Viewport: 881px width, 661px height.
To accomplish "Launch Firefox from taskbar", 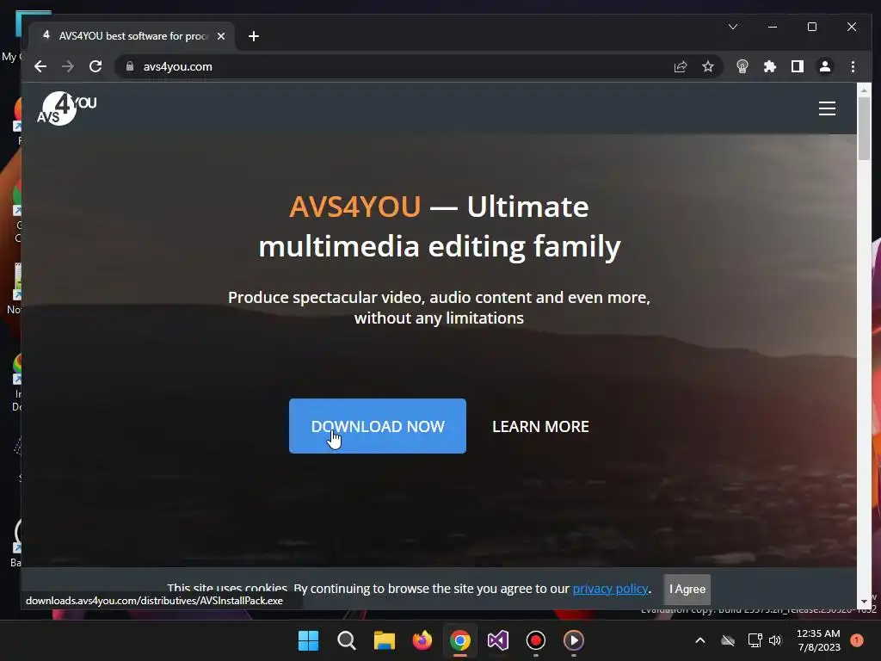I will point(422,640).
